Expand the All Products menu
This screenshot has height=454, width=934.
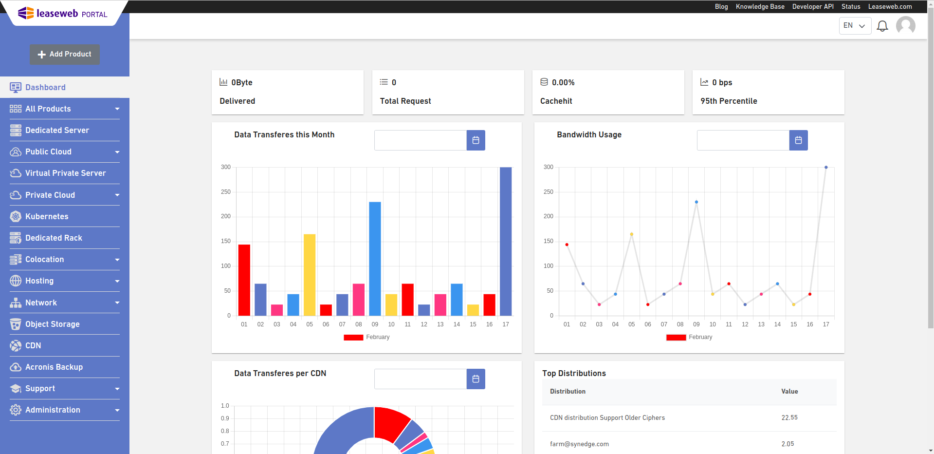pos(117,109)
